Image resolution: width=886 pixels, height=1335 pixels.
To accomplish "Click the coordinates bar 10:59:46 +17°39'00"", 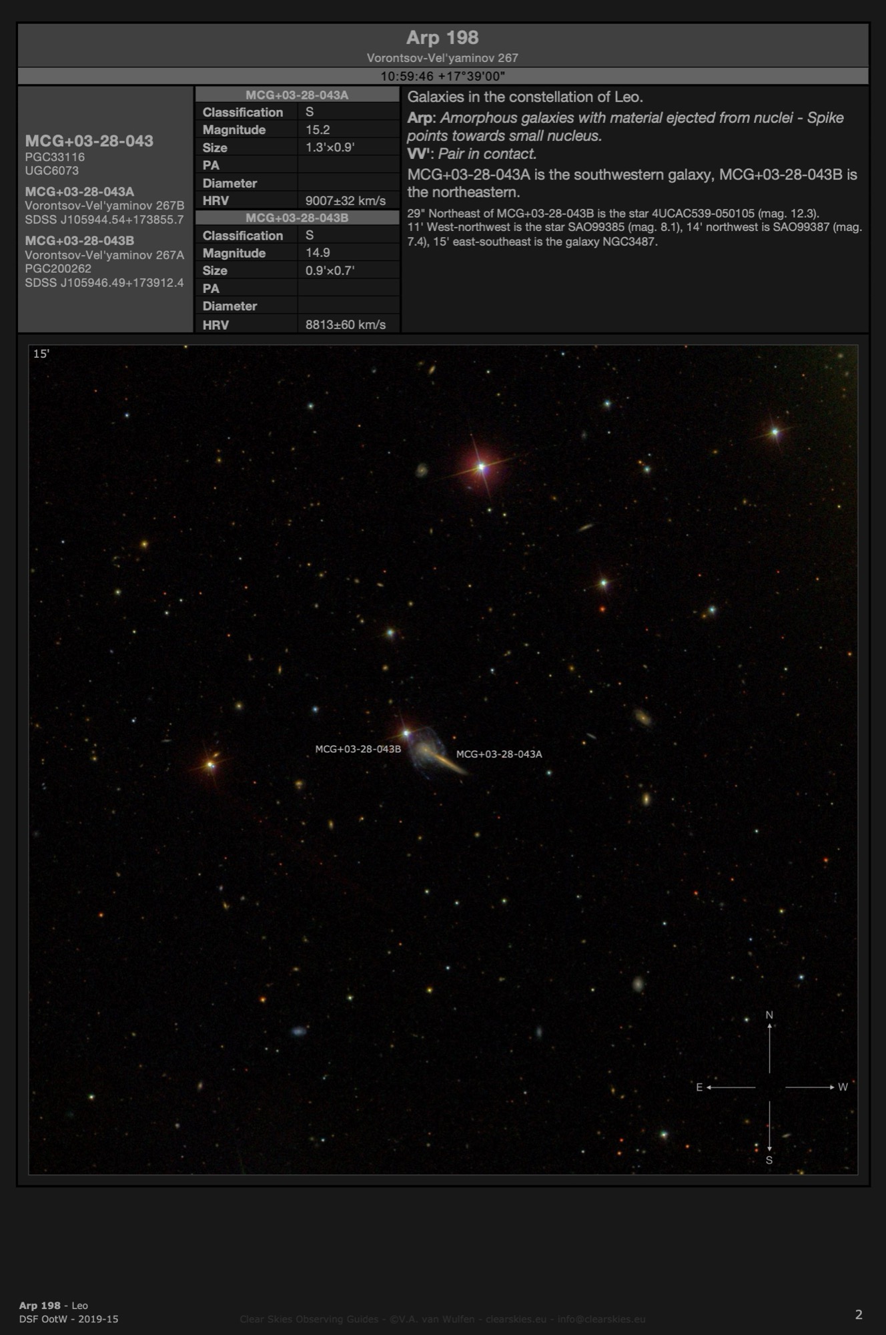I will point(442,76).
